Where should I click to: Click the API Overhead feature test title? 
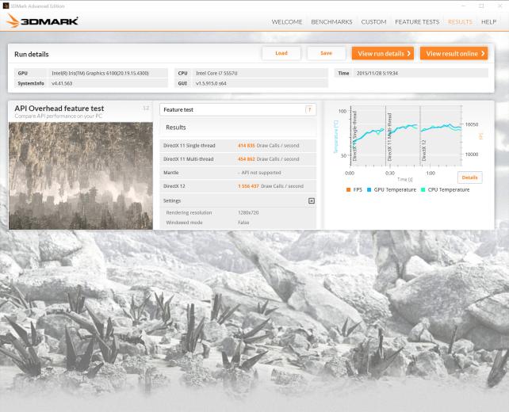[x=59, y=109]
